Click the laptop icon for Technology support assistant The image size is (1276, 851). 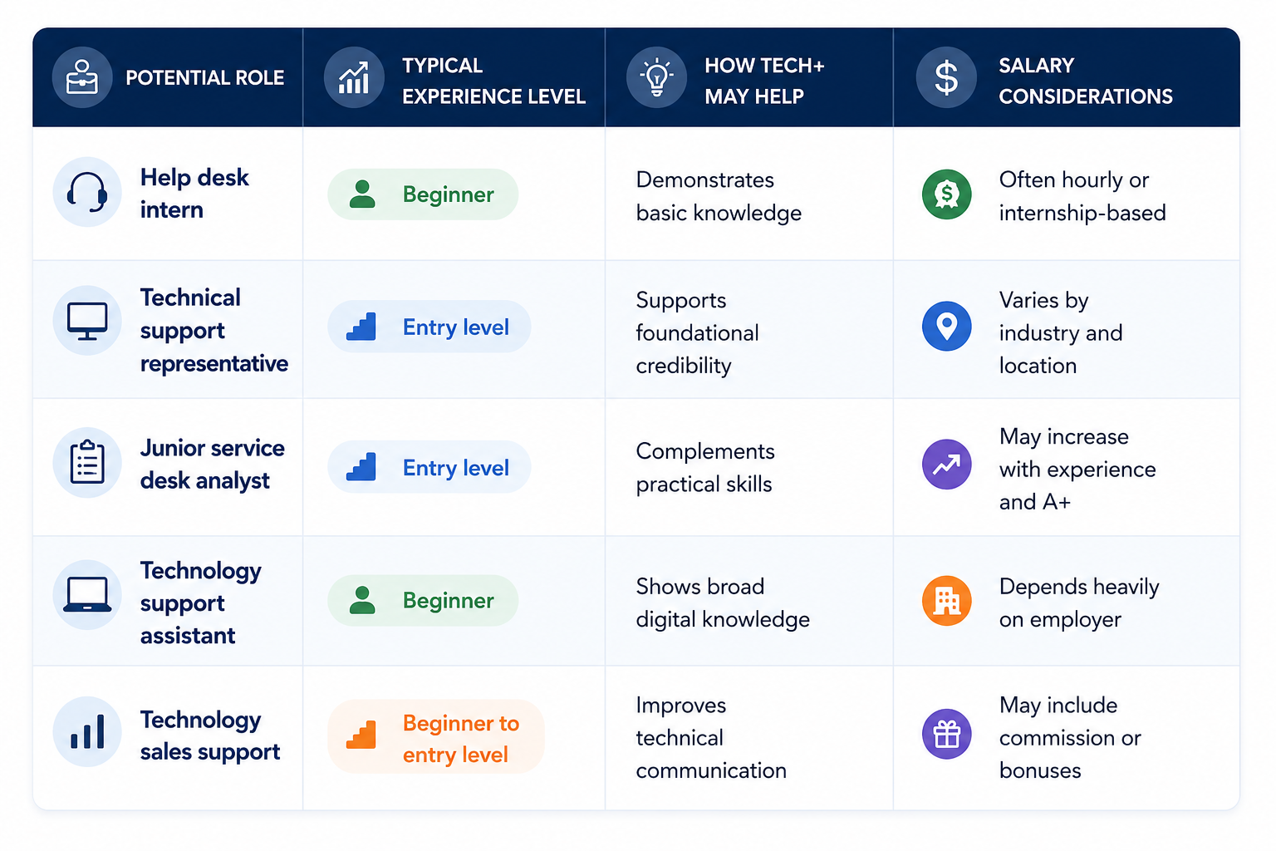coord(87,594)
